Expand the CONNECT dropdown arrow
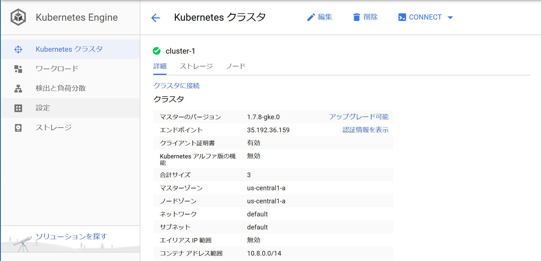 tap(451, 17)
